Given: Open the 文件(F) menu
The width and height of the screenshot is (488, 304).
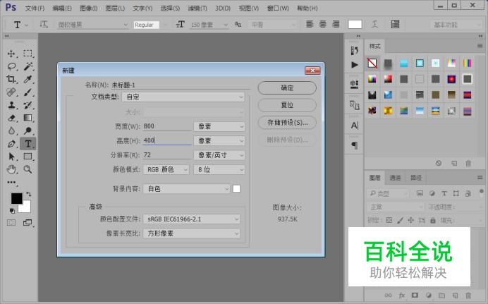Looking at the screenshot, I should tap(35, 8).
